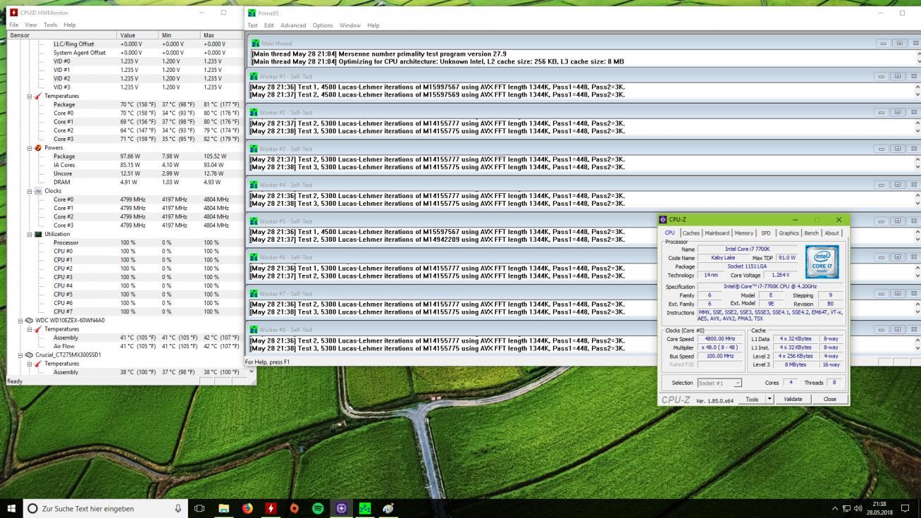Screen dimensions: 921x518
Task: Click the Worker #3 Self-Test icon
Action: click(254, 149)
